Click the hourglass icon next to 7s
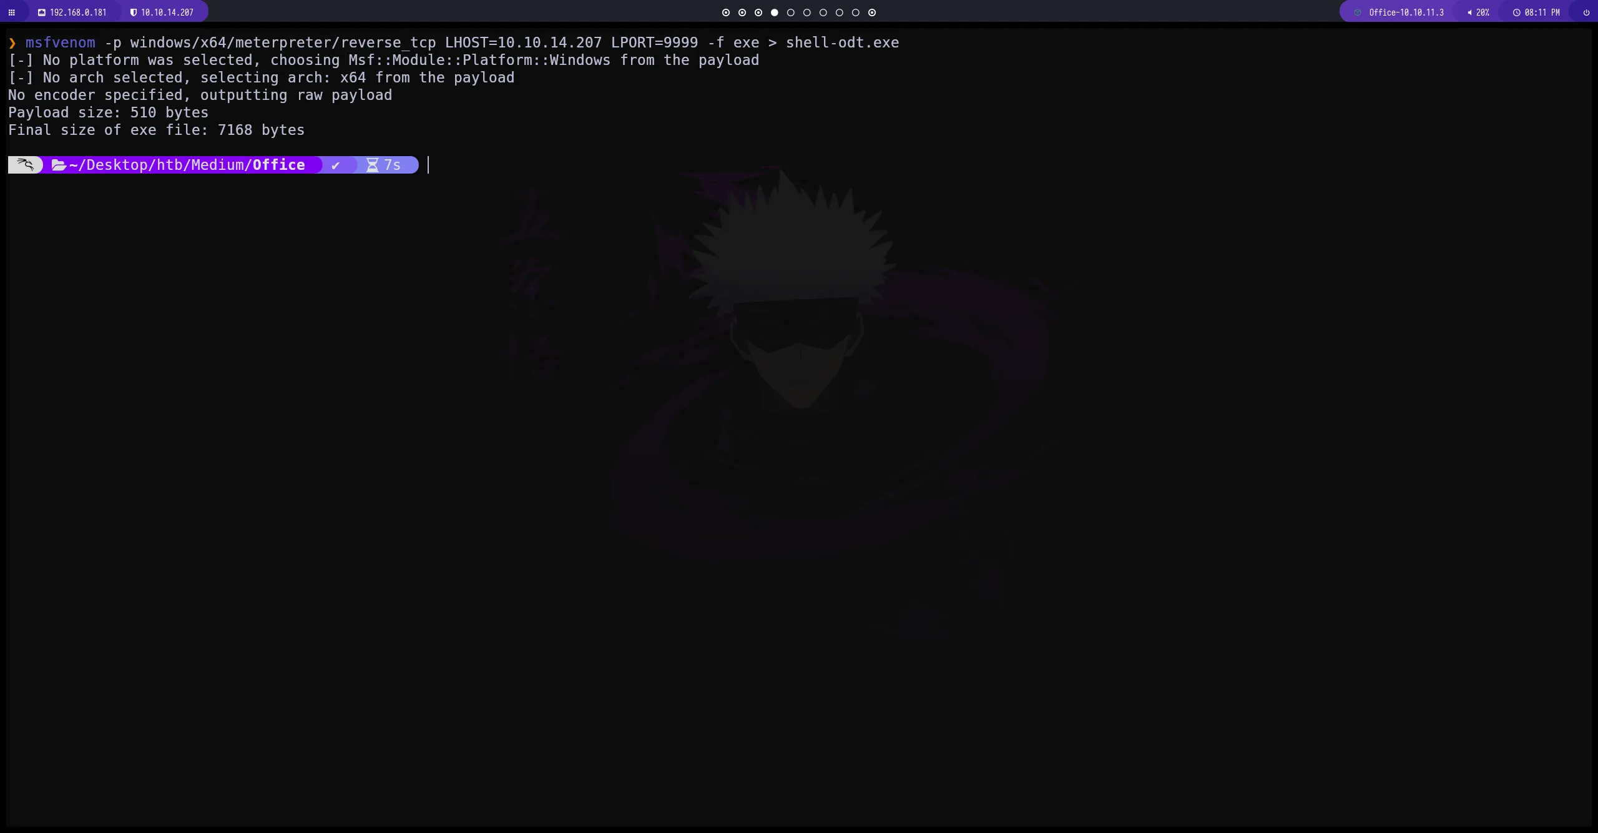This screenshot has height=833, width=1598. [x=373, y=165]
